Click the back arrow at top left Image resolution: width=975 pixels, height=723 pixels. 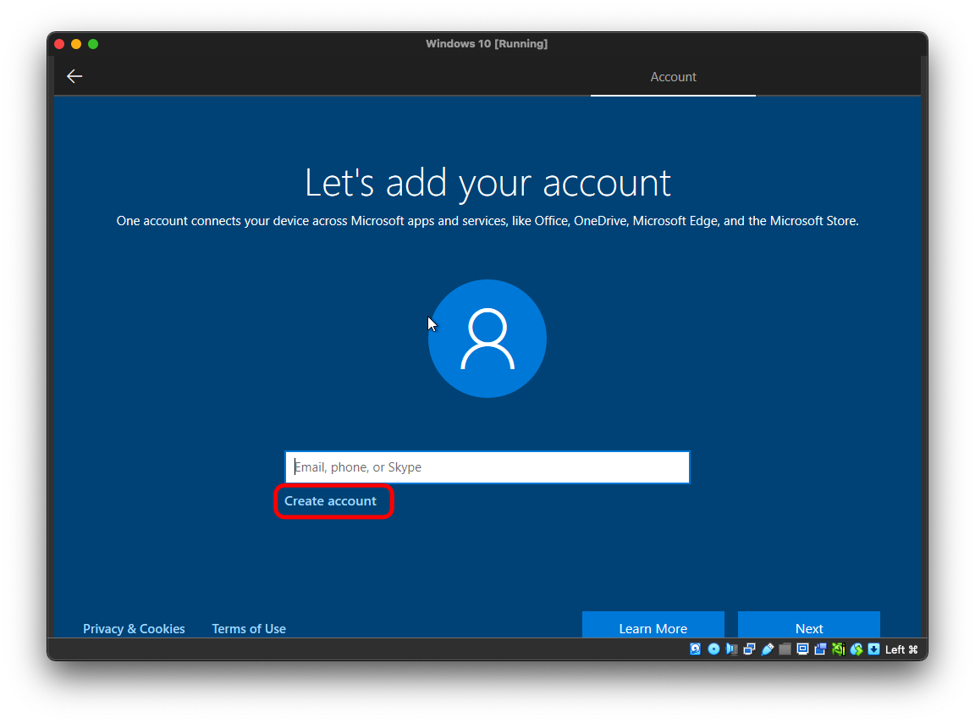point(74,76)
